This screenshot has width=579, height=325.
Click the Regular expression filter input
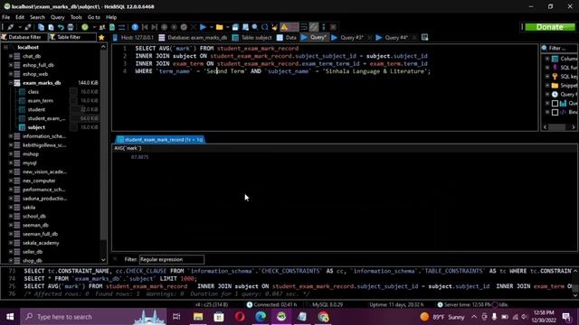click(x=171, y=259)
